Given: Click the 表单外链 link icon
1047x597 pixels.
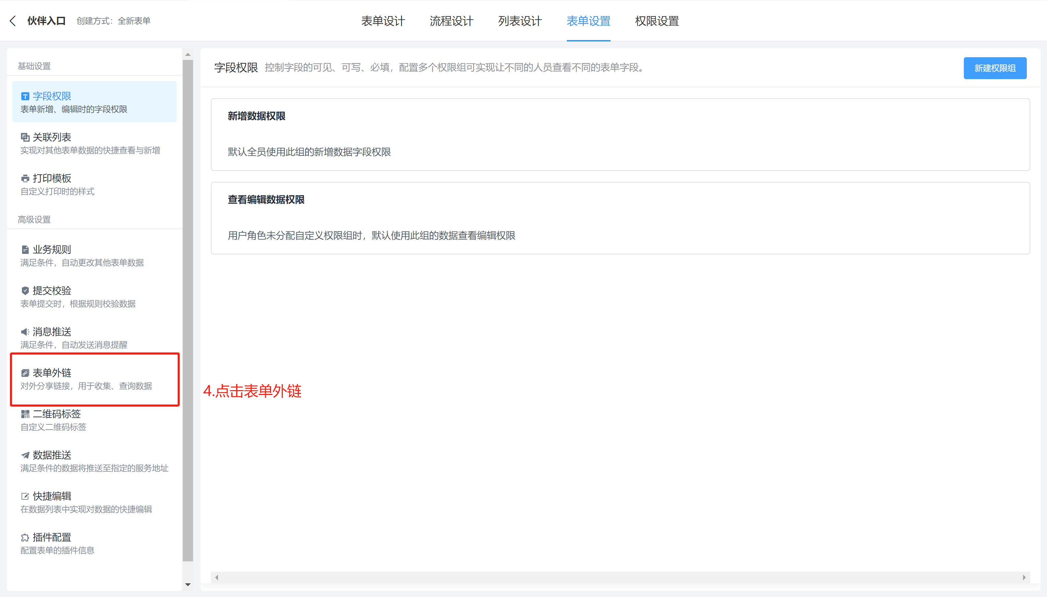Looking at the screenshot, I should [x=25, y=373].
